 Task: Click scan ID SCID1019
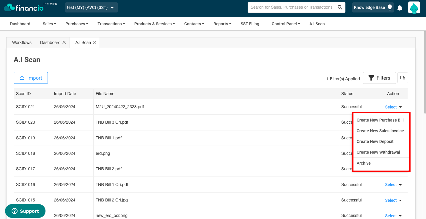(x=26, y=138)
